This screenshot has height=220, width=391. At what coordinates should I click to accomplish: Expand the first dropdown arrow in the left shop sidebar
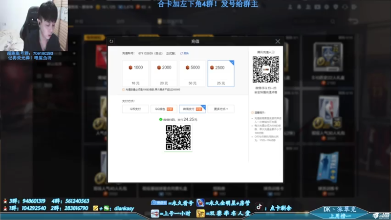coord(74,43)
